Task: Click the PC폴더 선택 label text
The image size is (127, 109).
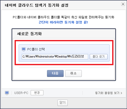Action: (x=36, y=49)
